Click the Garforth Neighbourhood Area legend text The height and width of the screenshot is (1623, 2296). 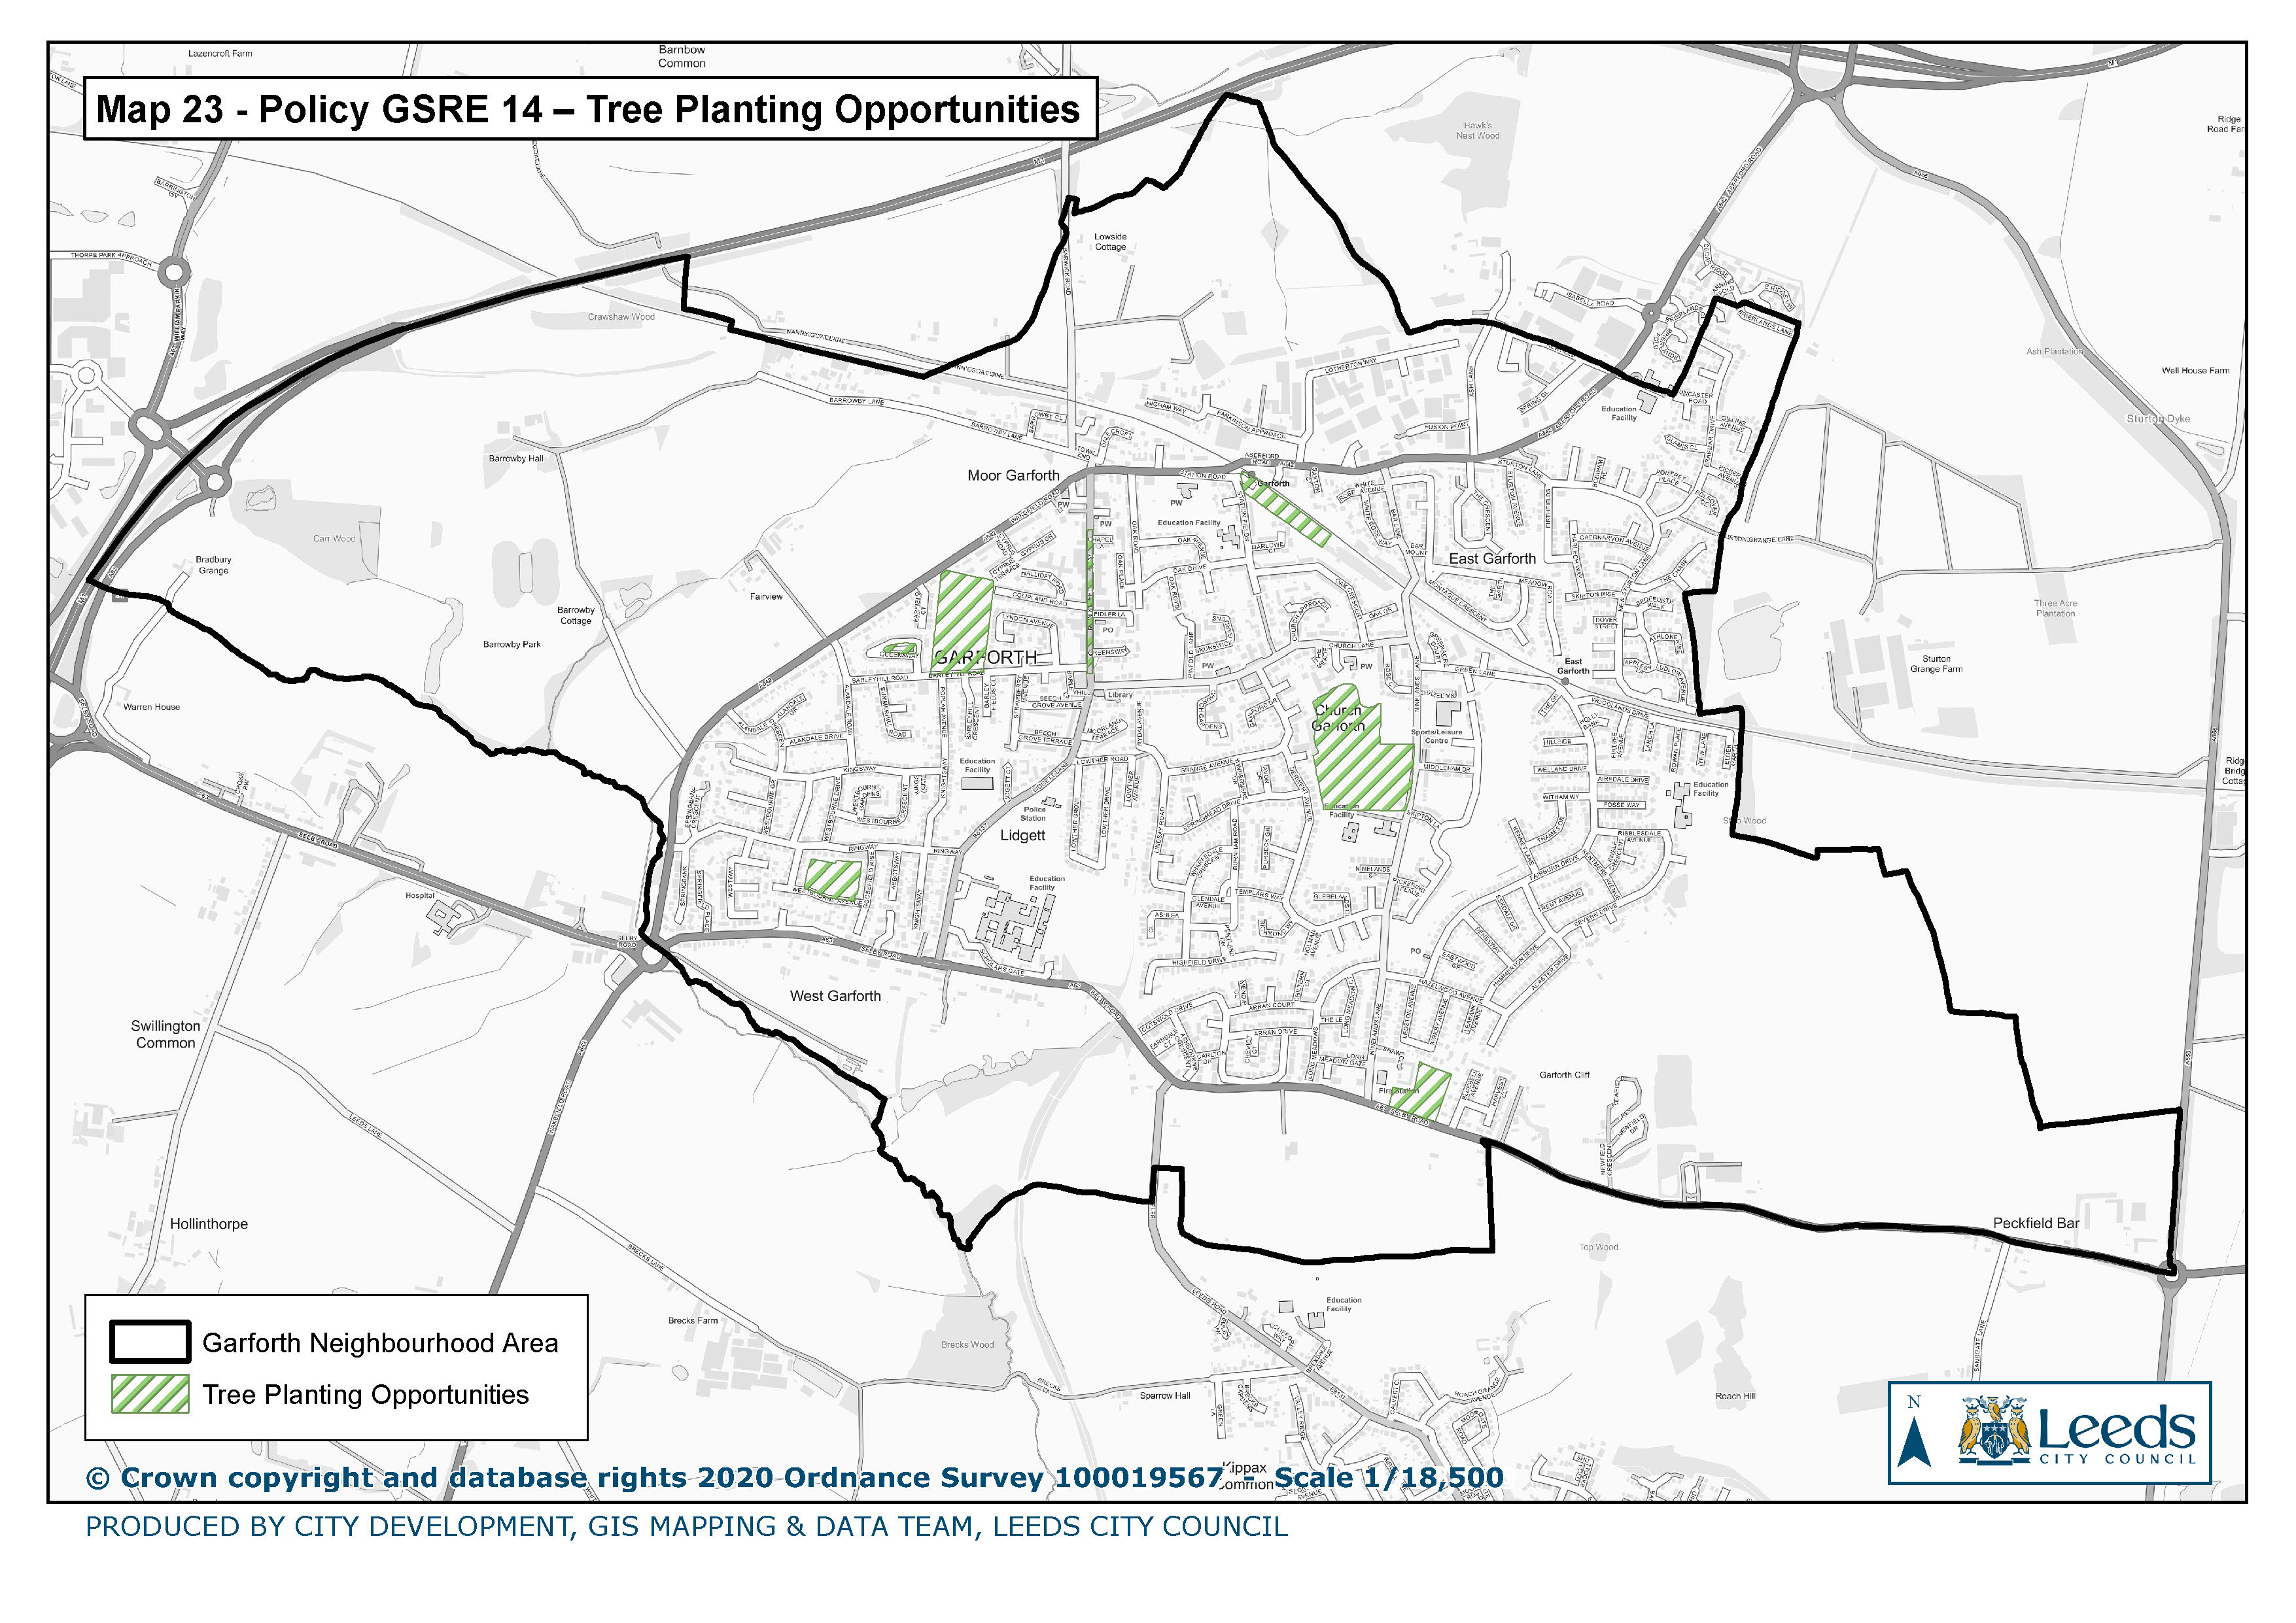click(x=380, y=1342)
